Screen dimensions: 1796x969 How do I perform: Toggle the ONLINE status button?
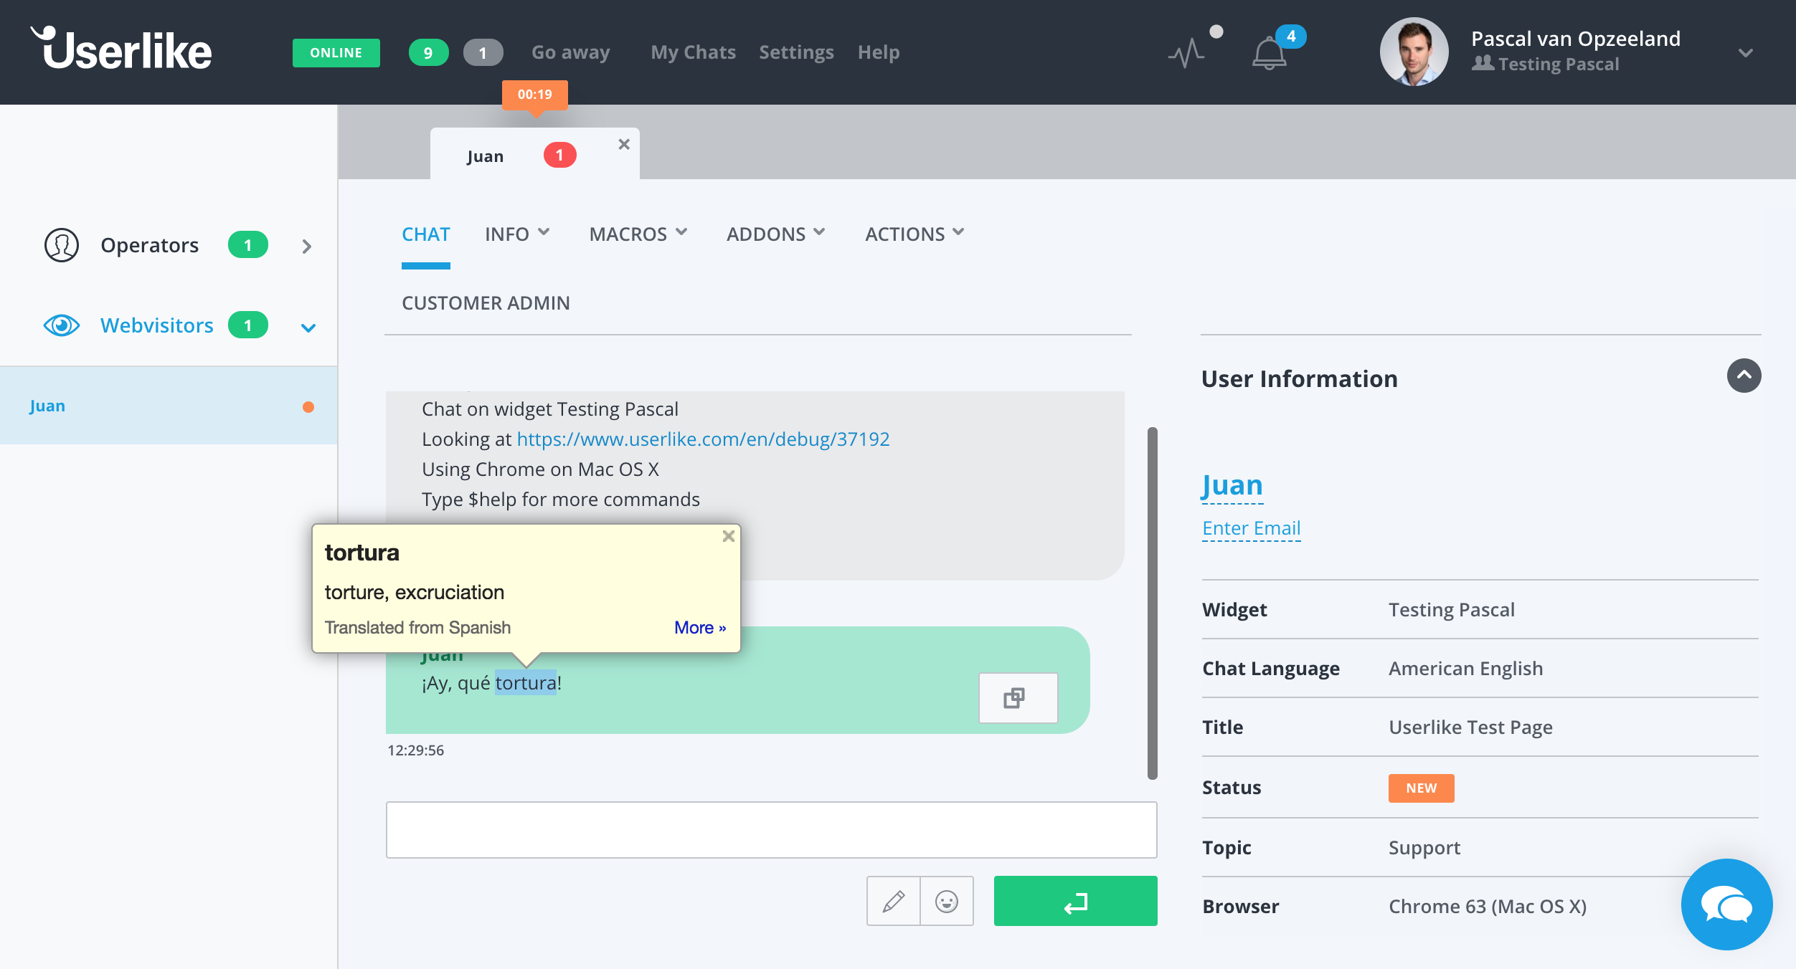click(336, 52)
